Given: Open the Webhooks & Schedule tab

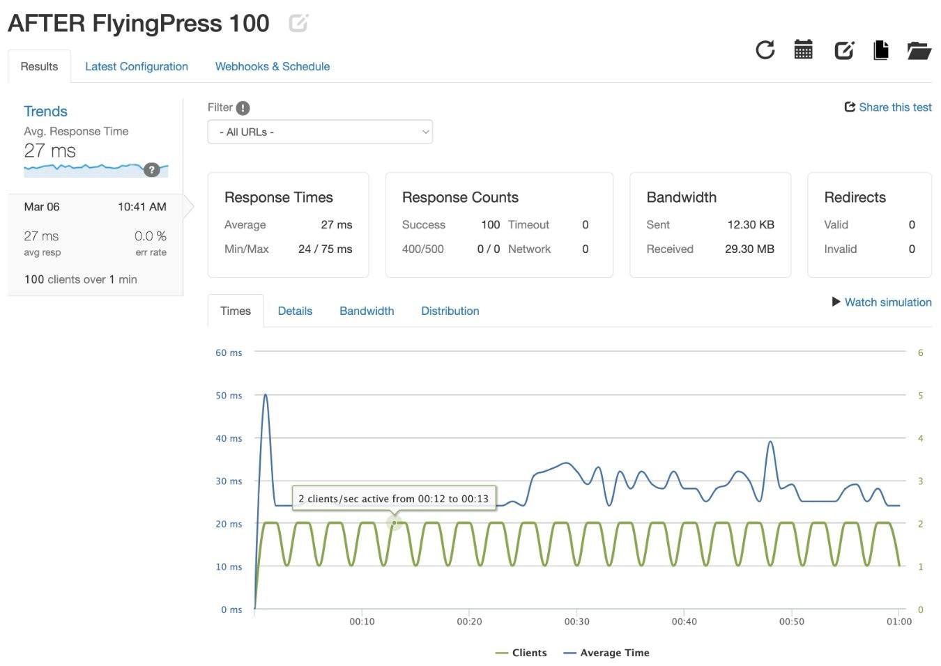Looking at the screenshot, I should click(273, 66).
